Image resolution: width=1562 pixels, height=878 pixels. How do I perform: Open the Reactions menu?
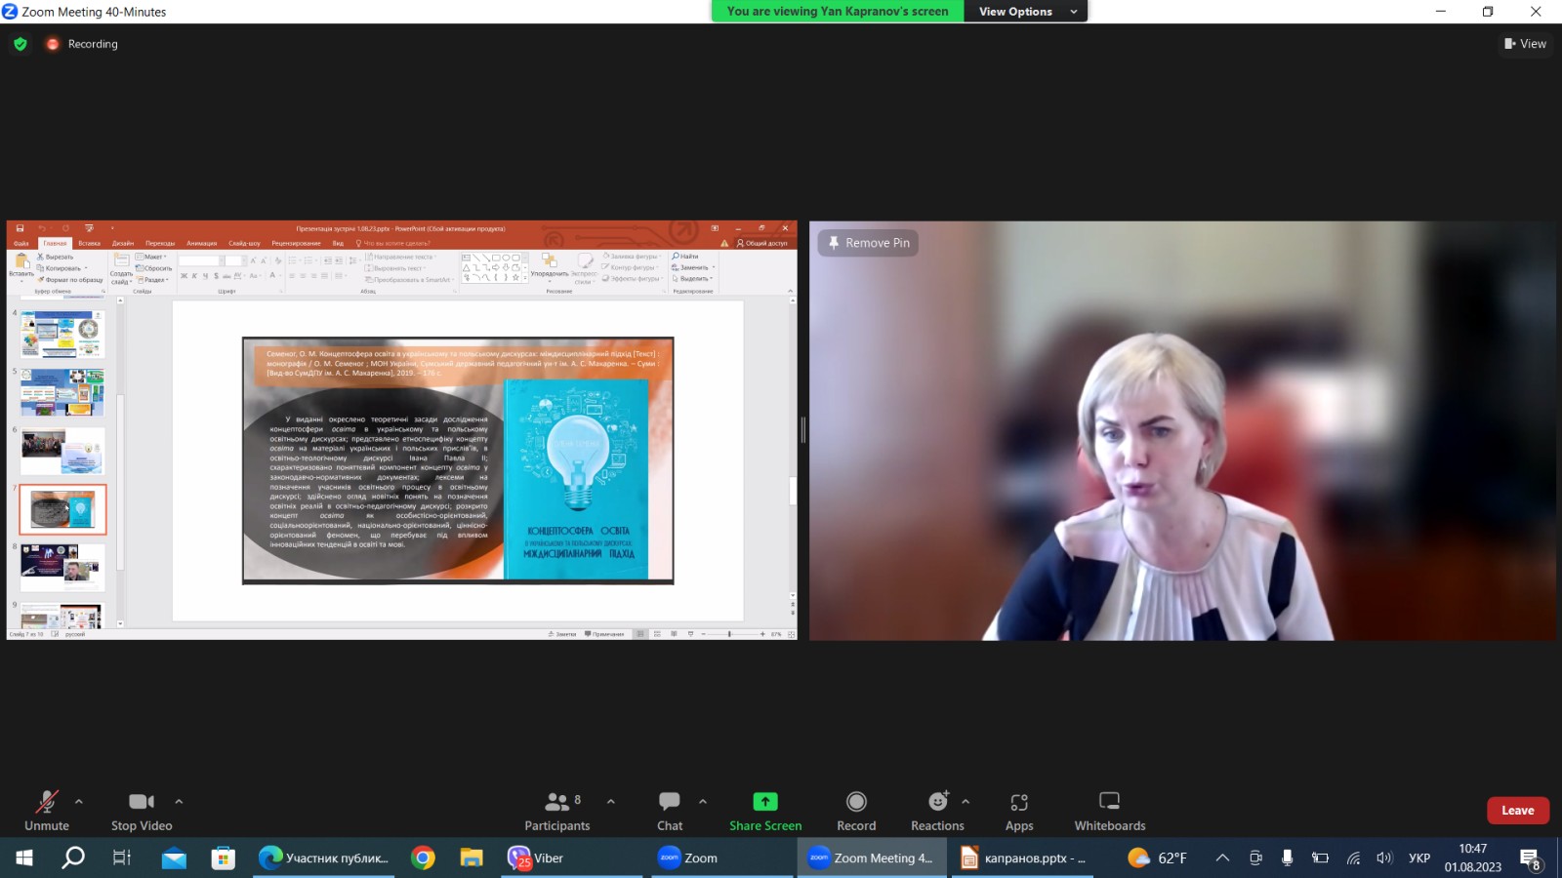pos(937,811)
